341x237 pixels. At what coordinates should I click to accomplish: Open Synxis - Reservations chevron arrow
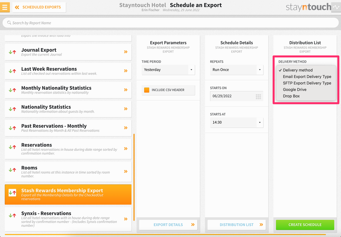pyautogui.click(x=126, y=219)
